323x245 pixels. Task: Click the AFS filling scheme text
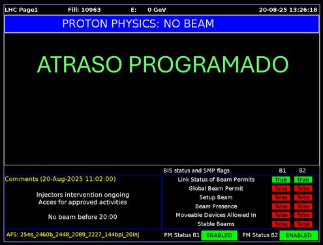[73, 235]
